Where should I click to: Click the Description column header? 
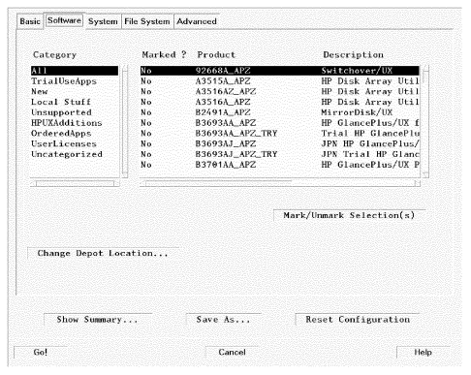pos(353,55)
